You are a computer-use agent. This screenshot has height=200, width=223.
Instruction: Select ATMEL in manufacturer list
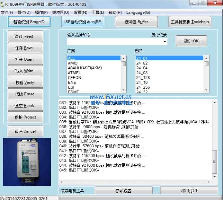point(74,73)
